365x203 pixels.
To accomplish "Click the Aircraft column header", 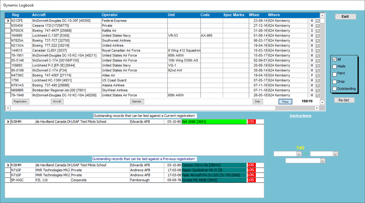I will pos(39,15).
